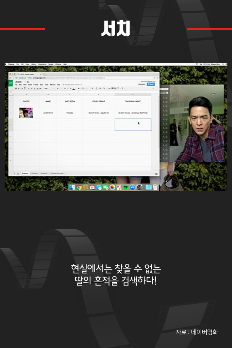Open the fill color picker

tap(79, 88)
